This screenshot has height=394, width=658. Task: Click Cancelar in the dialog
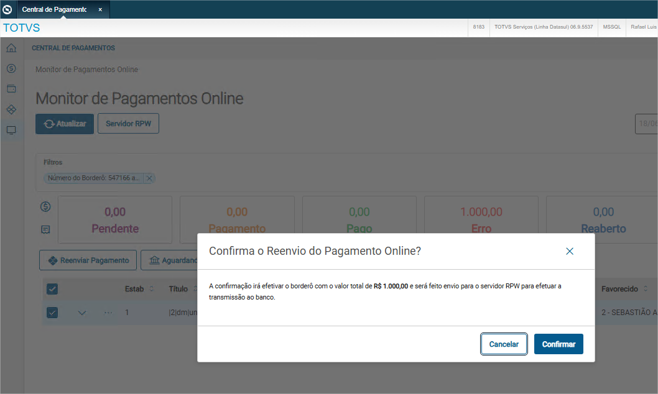pos(504,344)
